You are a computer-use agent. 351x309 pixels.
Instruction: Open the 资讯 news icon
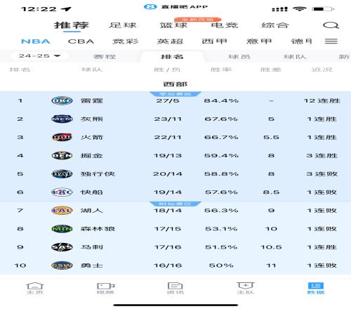(x=175, y=288)
